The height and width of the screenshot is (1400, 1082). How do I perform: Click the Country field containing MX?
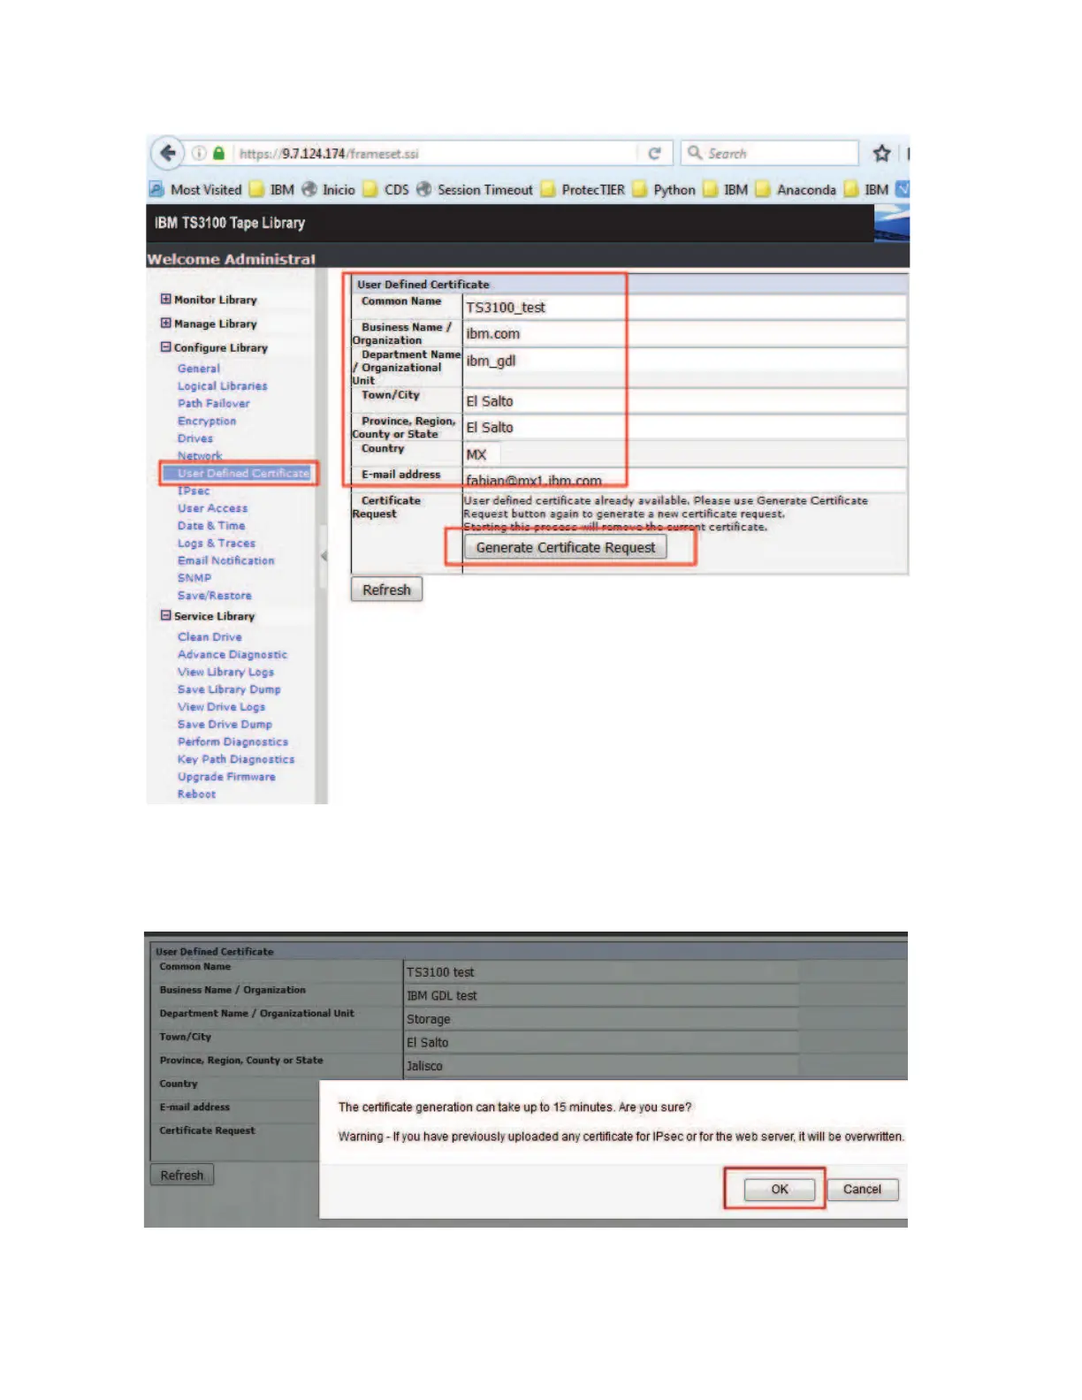click(482, 454)
